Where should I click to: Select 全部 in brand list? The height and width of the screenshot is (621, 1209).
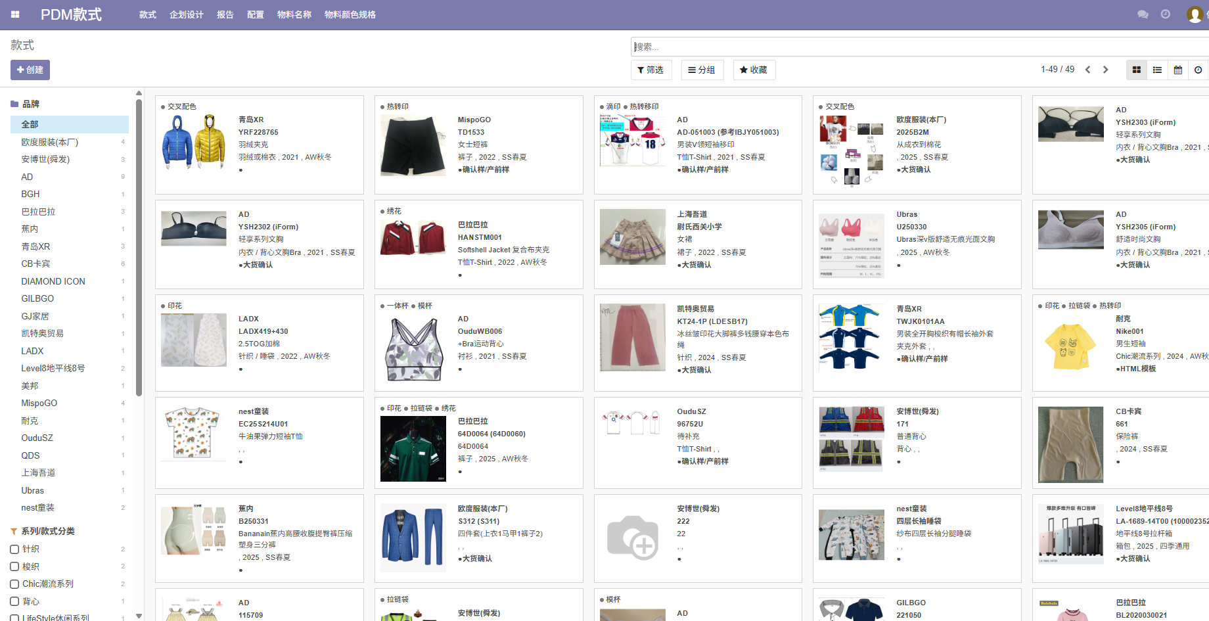click(70, 124)
